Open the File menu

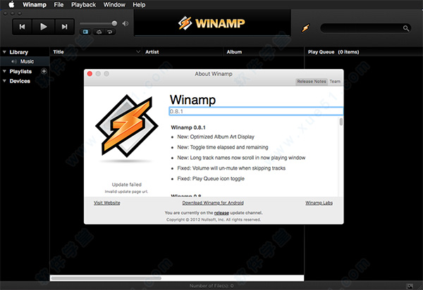click(59, 5)
